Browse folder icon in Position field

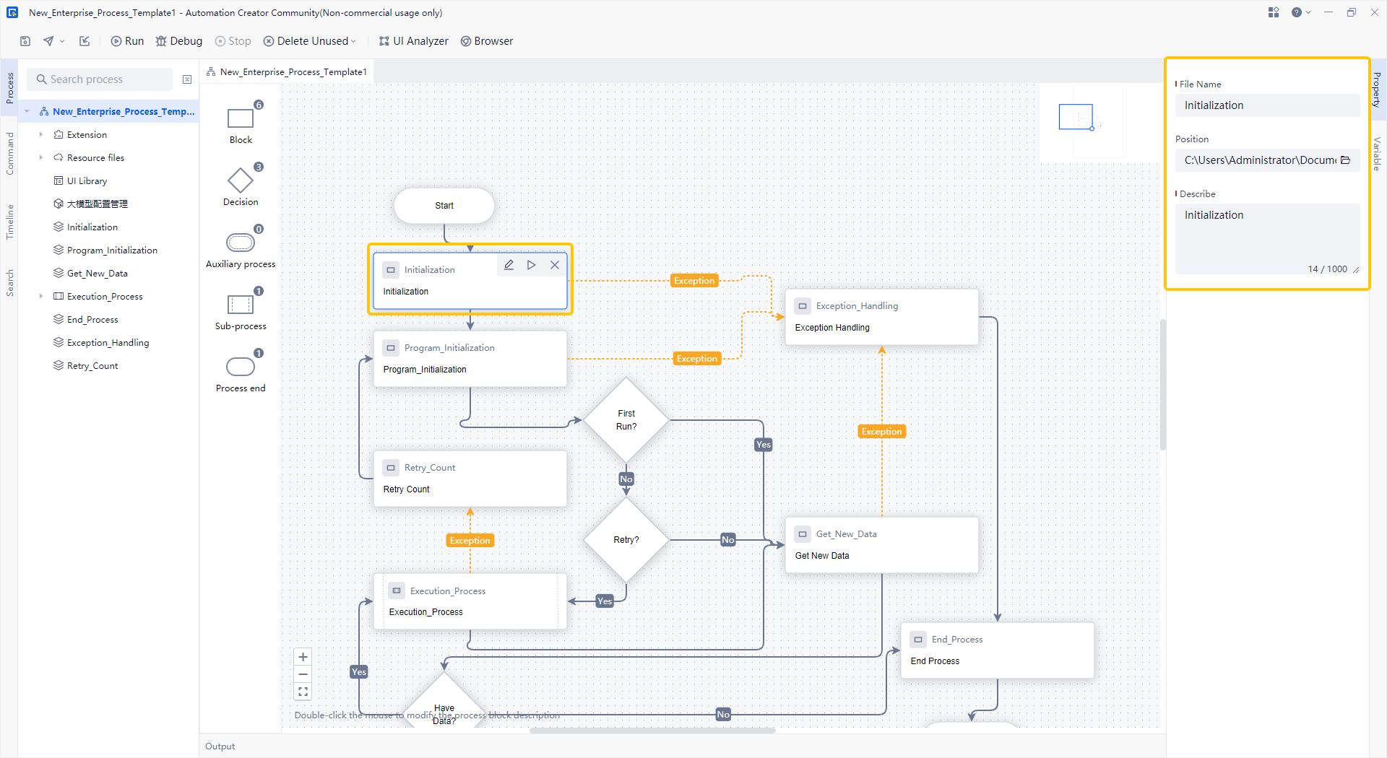click(x=1345, y=160)
